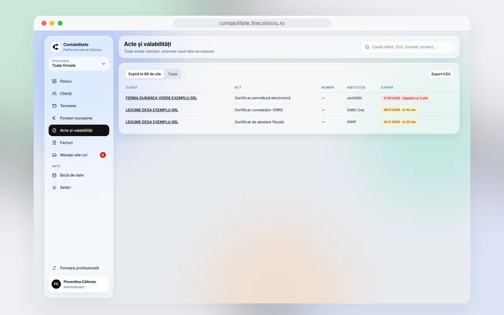Click the 24.11.2026 în 25 zile badge
This screenshot has height=315, width=504.
(x=399, y=122)
